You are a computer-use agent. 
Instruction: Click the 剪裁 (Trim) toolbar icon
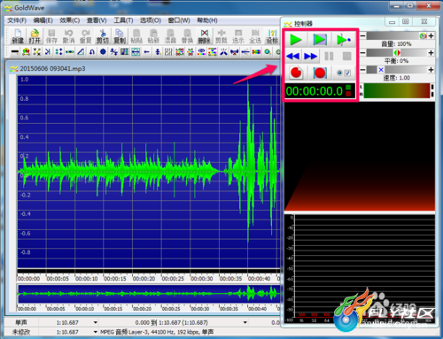click(x=221, y=36)
